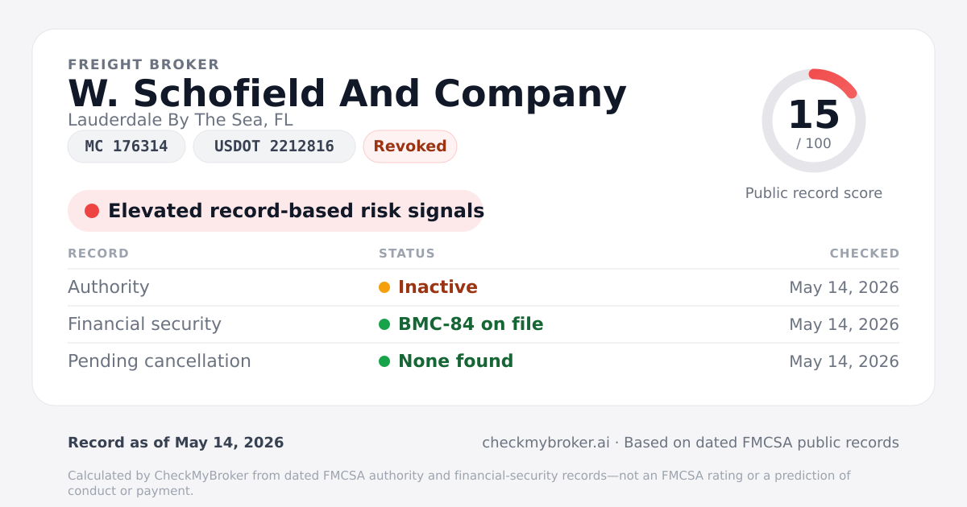The width and height of the screenshot is (967, 507).
Task: Click the orange Inactive status dot
Action: click(384, 287)
